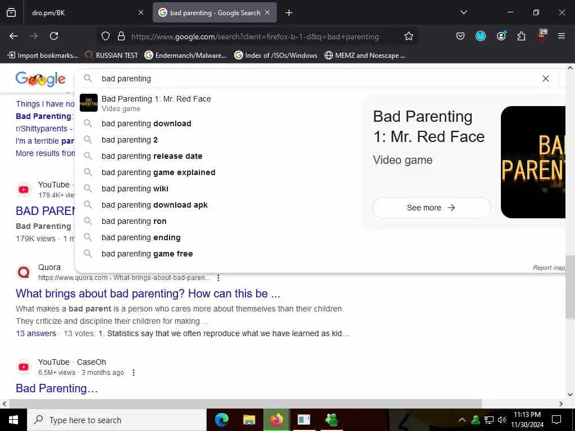Choose suggestion bad parenting 2
This screenshot has height=431, width=575.
click(x=130, y=140)
